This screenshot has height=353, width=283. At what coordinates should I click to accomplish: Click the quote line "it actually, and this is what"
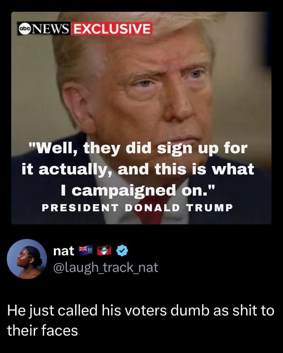pos(138,169)
